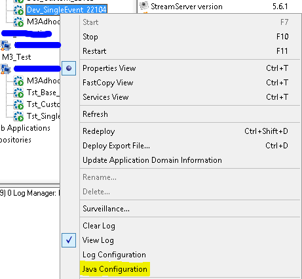302x279 pixels.
Task: Toggle the View Log checkmark
Action: (69, 240)
